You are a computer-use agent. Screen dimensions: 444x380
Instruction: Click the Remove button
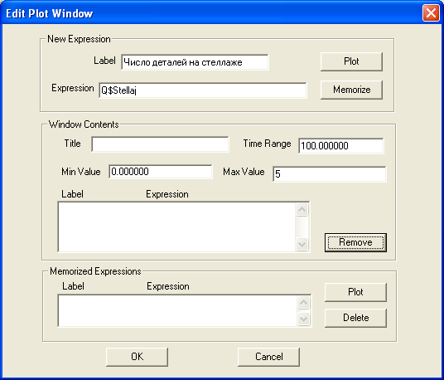click(355, 242)
